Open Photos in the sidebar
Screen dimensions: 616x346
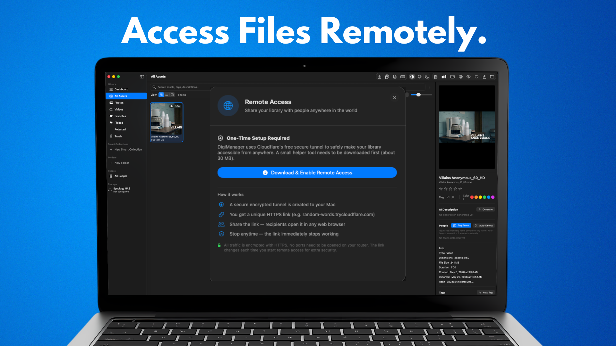pos(126,103)
